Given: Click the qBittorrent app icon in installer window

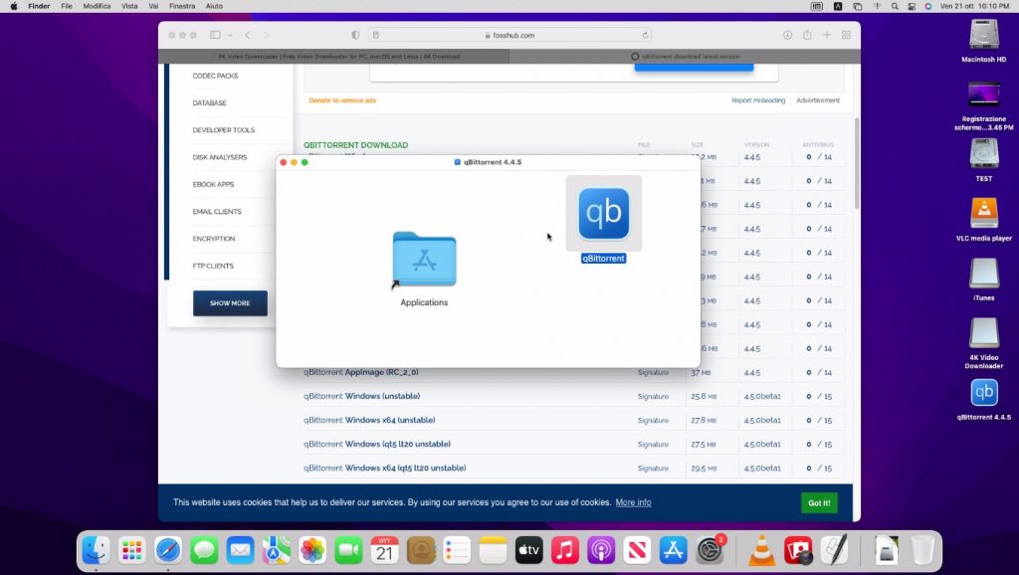Looking at the screenshot, I should [x=604, y=214].
